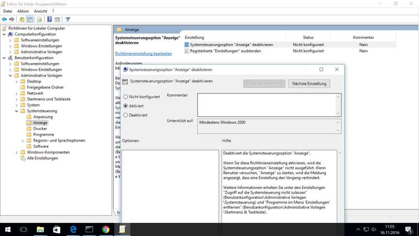Open the Help toolbar icon
This screenshot has height=236, width=419.
click(x=49, y=19)
